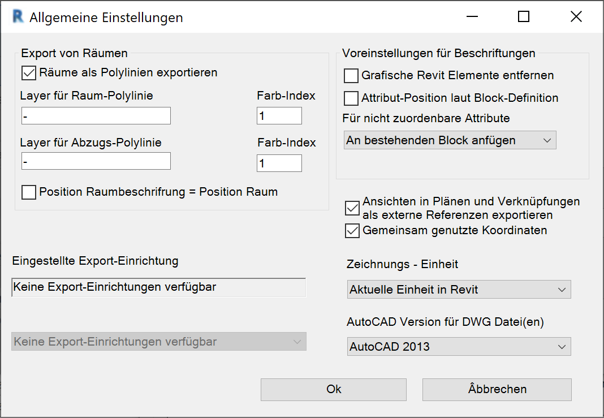Screen dimensions: 604x418
Task: Enable 'Position Raumbeschrifung = Position Raum'
Action: tap(29, 192)
